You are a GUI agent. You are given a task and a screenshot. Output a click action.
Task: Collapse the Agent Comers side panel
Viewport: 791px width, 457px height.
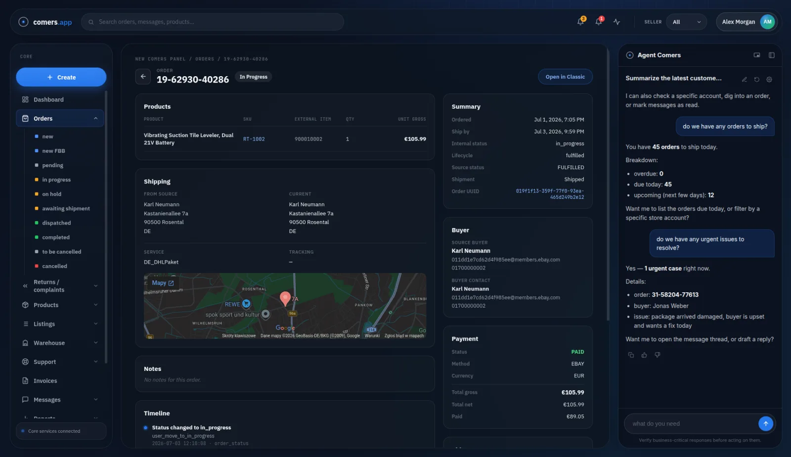772,55
